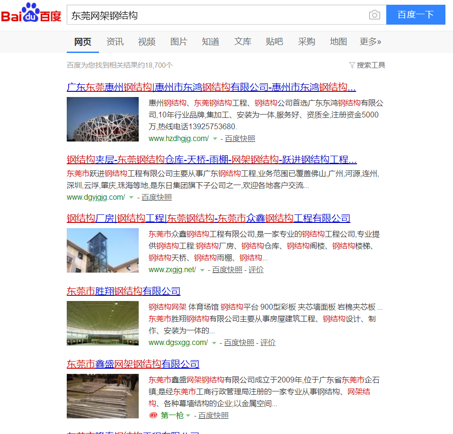This screenshot has height=434, width=453.
Task: Expand dropdown arrow next to www.dgsxgg.com
Action: (x=214, y=343)
